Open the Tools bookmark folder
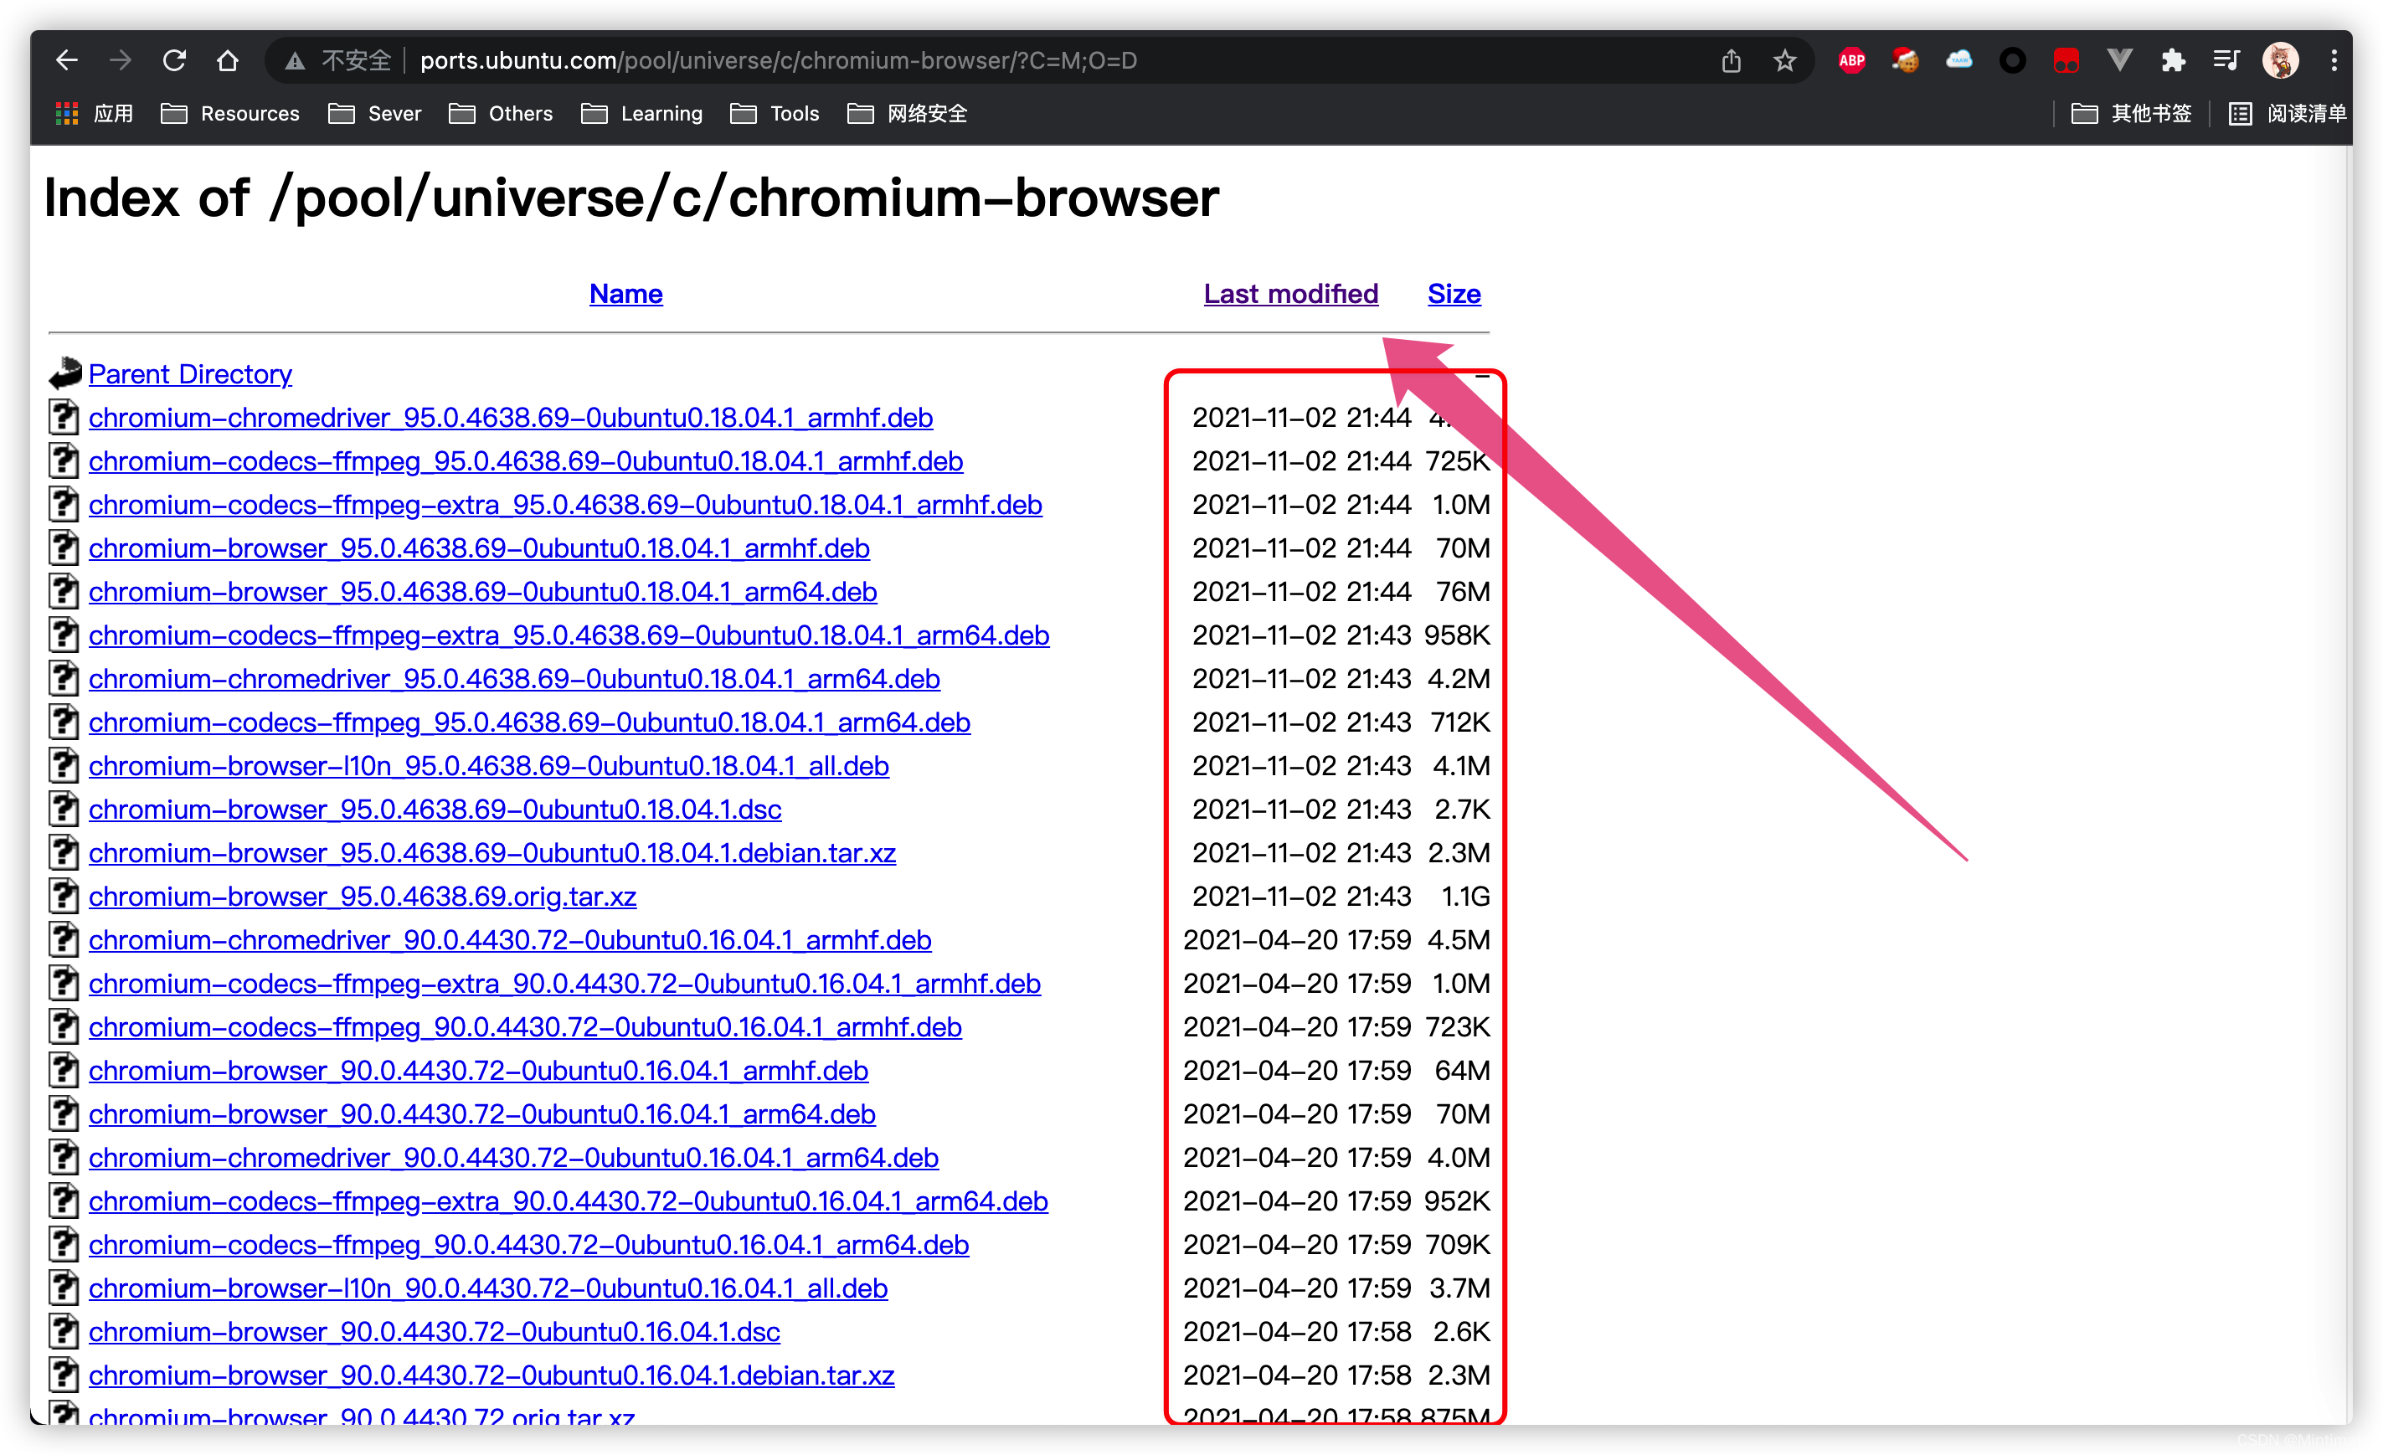The width and height of the screenshot is (2383, 1455). pos(775,114)
